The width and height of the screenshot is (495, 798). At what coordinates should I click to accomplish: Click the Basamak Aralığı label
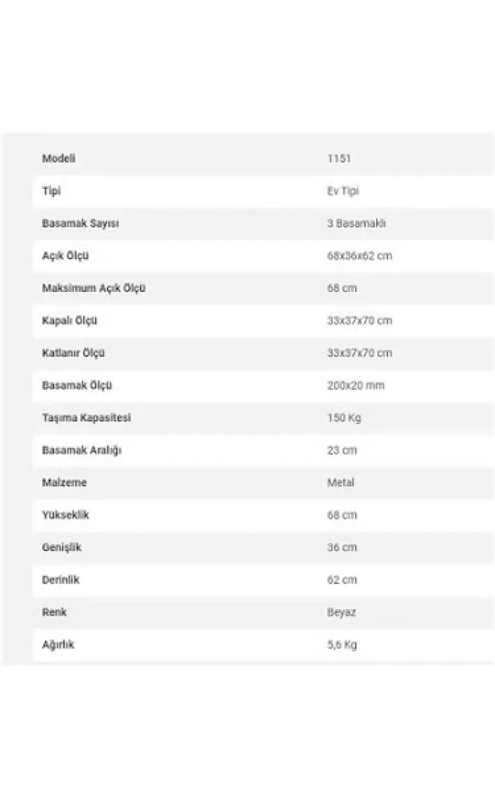point(82,450)
